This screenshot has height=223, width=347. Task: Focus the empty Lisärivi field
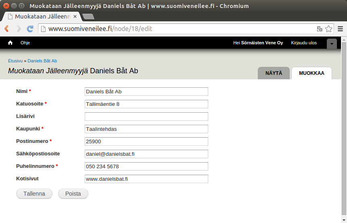pos(146,117)
